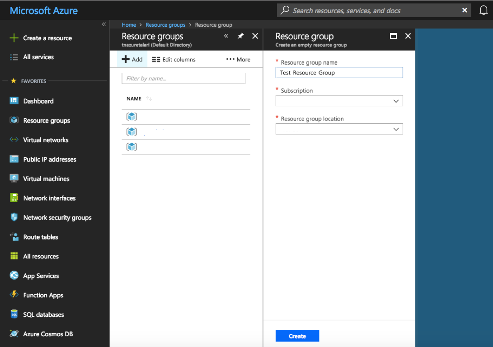Click Add in Resource groups toolbar

coord(132,60)
